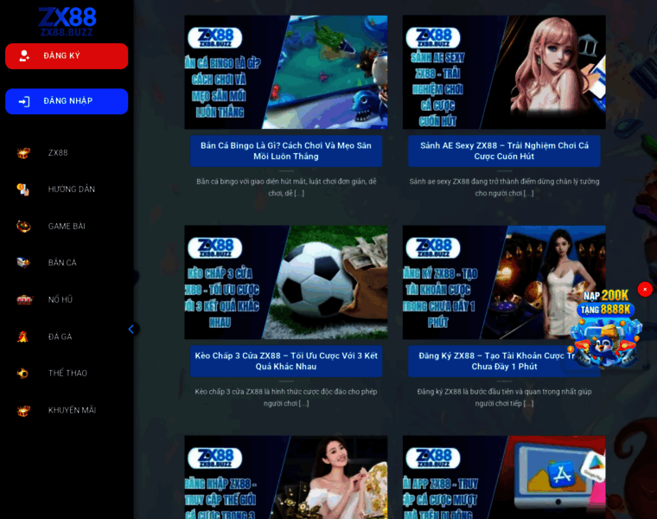The image size is (657, 519).
Task: Click excerpt 'Bắn cá bingo với giao diện hút mắt'
Action: point(286,188)
